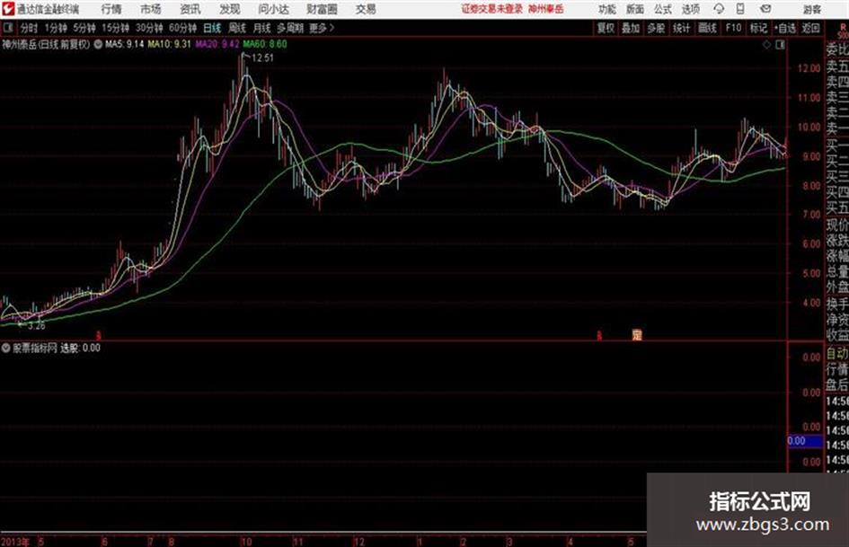Click the 通达信 red logo icon
The width and height of the screenshot is (849, 547).
click(7, 9)
